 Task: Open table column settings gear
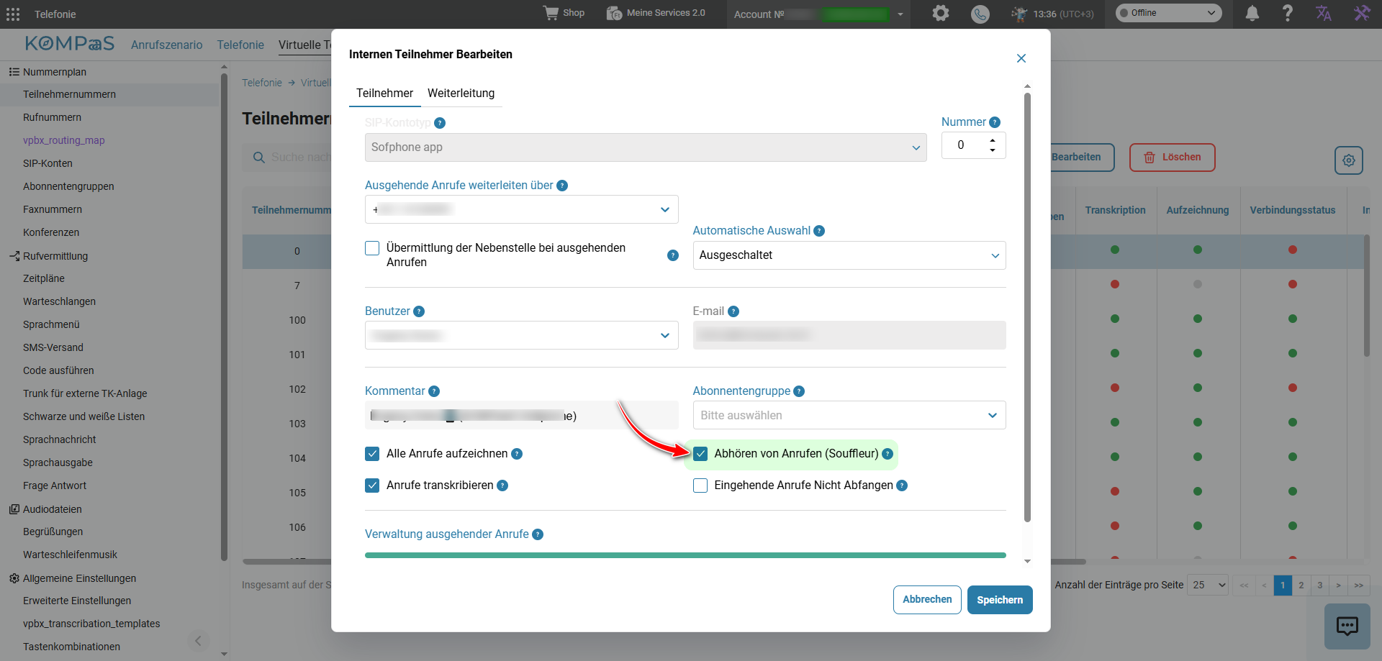click(1349, 160)
